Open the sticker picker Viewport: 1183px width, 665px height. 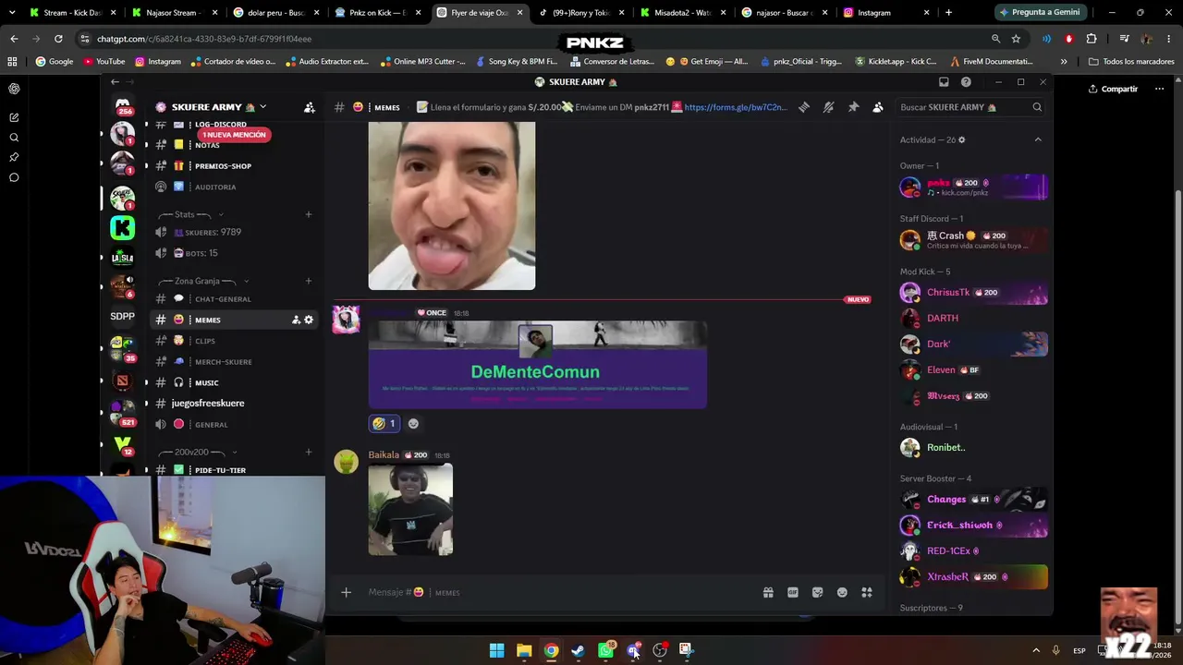click(817, 592)
